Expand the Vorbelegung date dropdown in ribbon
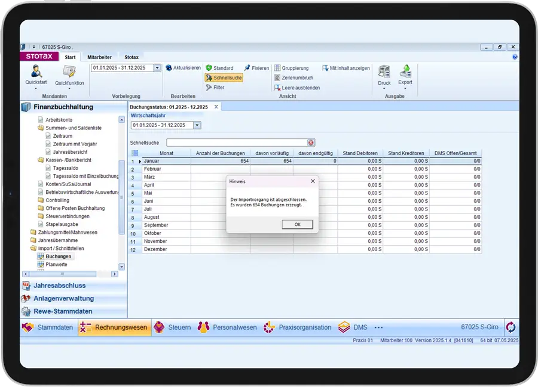Viewport: 538px width, 387px height. point(157,68)
